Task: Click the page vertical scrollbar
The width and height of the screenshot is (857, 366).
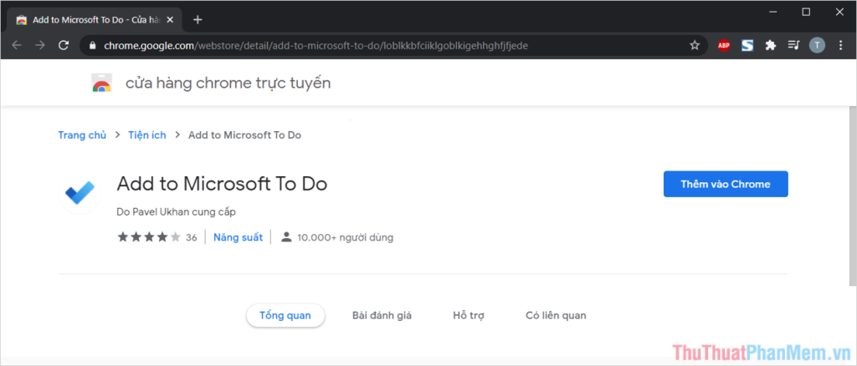Action: [853, 196]
